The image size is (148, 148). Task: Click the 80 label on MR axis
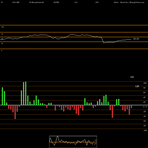pos(144,88)
